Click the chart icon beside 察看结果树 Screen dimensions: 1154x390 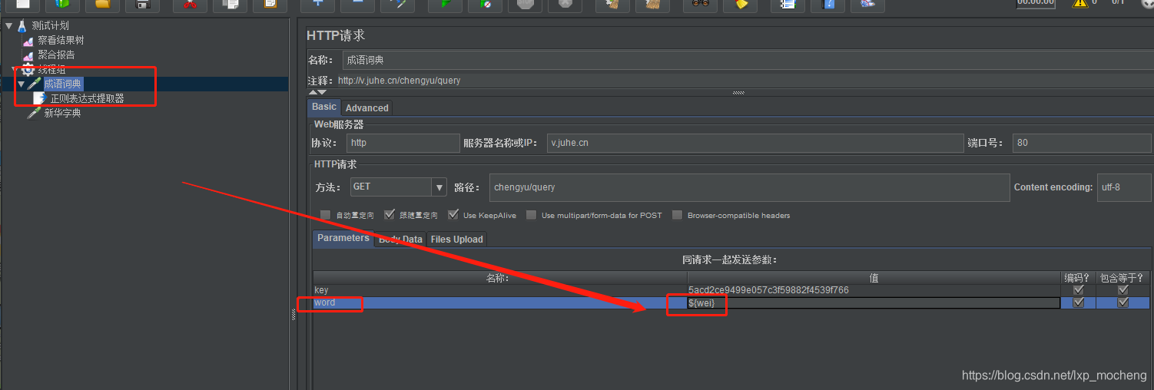pyautogui.click(x=28, y=41)
